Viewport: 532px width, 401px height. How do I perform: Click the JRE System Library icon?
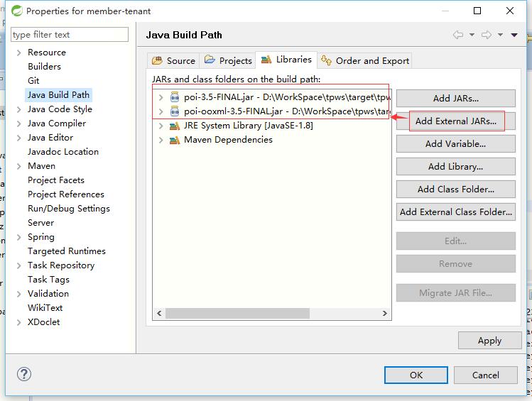[175, 126]
